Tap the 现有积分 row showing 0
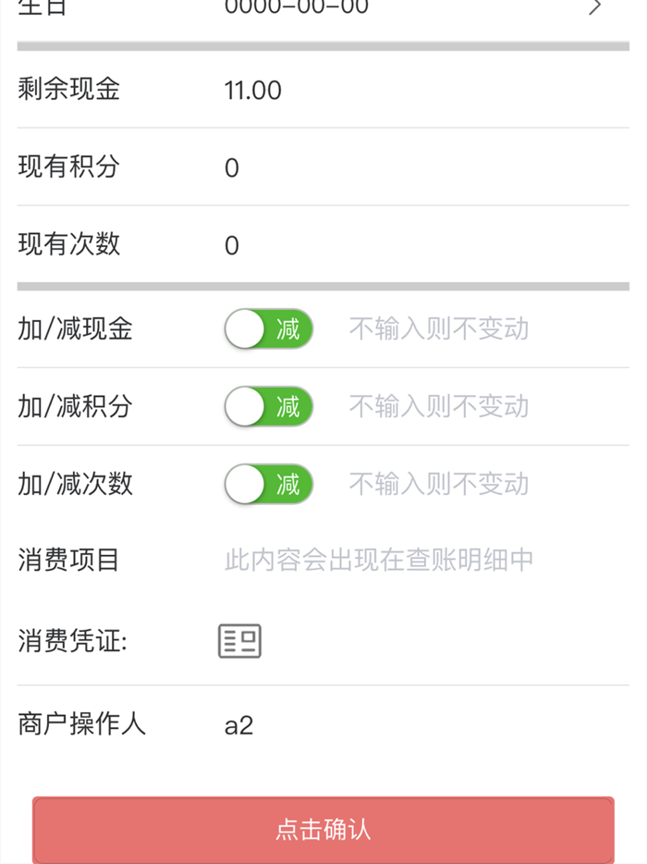Image resolution: width=647 pixels, height=864 pixels. point(231,167)
